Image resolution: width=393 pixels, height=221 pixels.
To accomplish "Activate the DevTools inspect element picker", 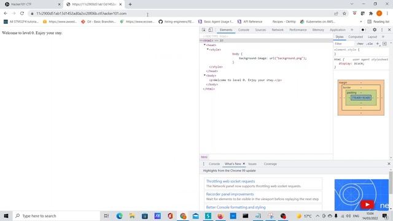I will [x=204, y=30].
